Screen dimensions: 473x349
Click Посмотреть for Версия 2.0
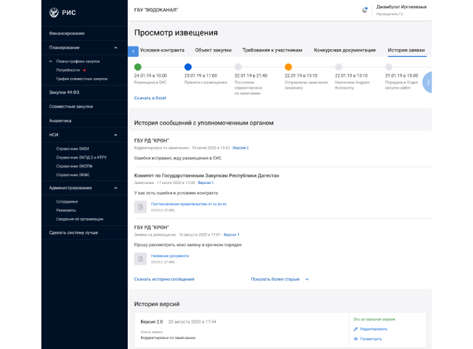371,339
